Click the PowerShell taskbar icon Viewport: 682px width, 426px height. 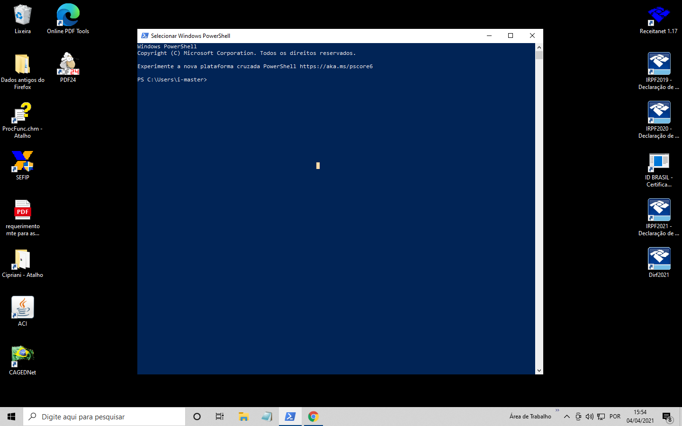click(x=290, y=417)
